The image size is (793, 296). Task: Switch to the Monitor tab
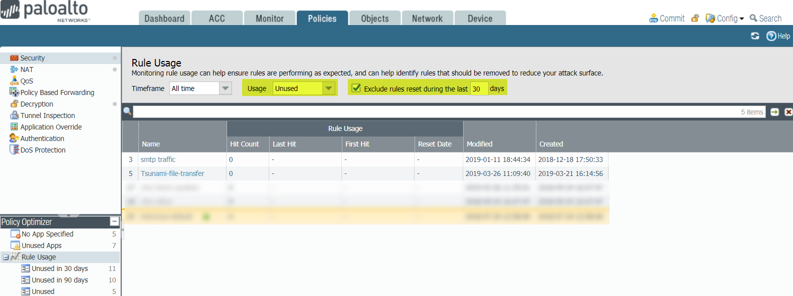point(270,18)
